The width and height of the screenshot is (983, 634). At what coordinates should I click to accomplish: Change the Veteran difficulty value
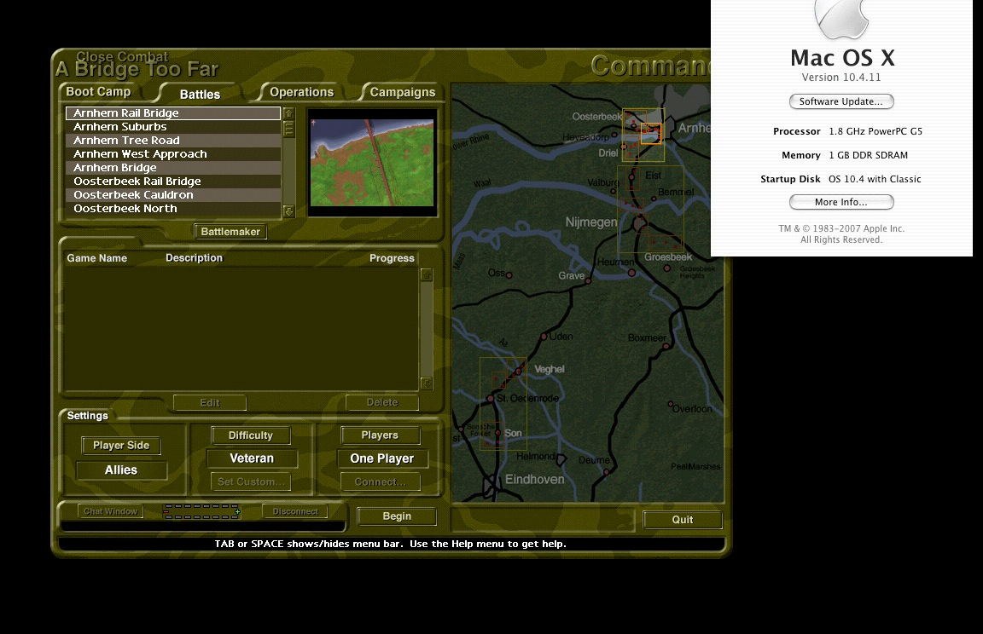tap(252, 458)
